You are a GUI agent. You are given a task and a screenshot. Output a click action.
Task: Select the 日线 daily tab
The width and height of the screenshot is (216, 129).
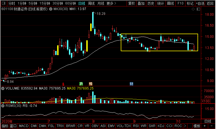82,3
